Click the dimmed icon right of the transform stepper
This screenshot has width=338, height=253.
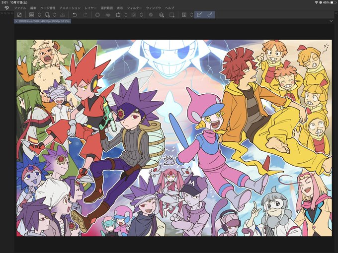134,15
